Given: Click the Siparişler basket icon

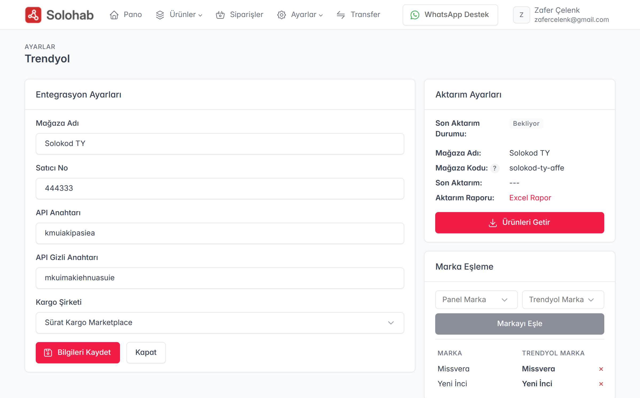Looking at the screenshot, I should [x=220, y=15].
